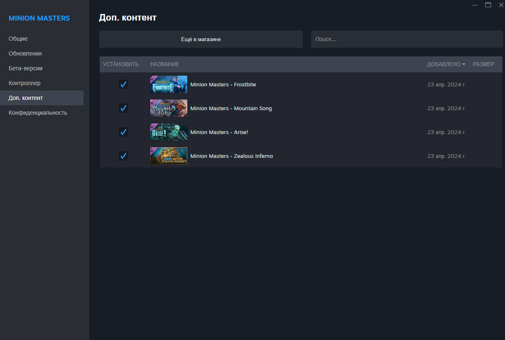This screenshot has height=340, width=505.
Task: Select the Minion Masters - Mountain Song title
Action: (231, 108)
